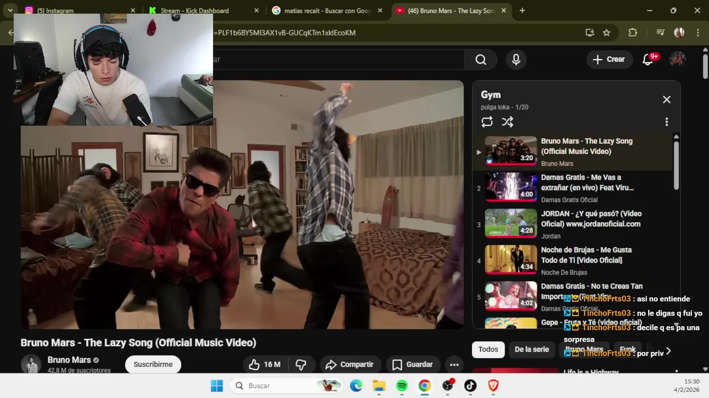Click the video player to pause

point(242,205)
